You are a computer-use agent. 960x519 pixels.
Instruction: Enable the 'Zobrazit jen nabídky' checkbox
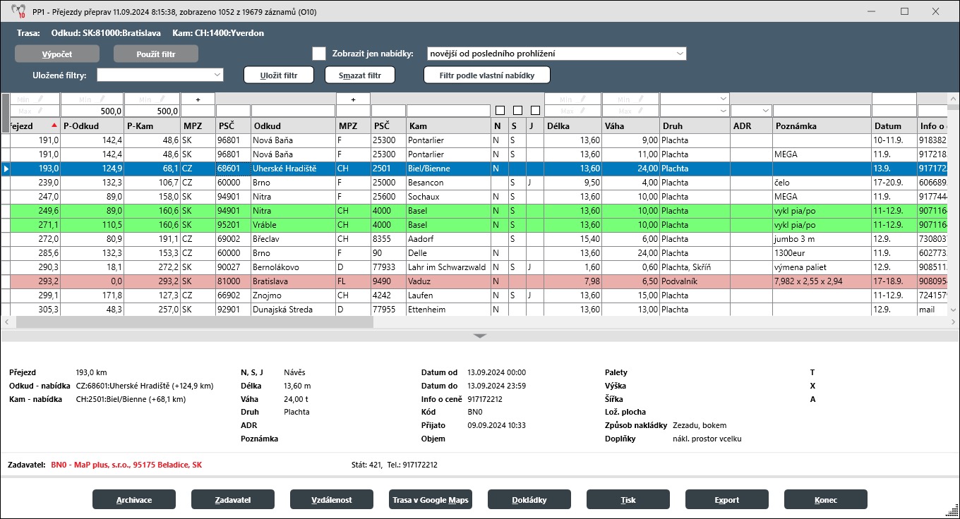pyautogui.click(x=319, y=54)
